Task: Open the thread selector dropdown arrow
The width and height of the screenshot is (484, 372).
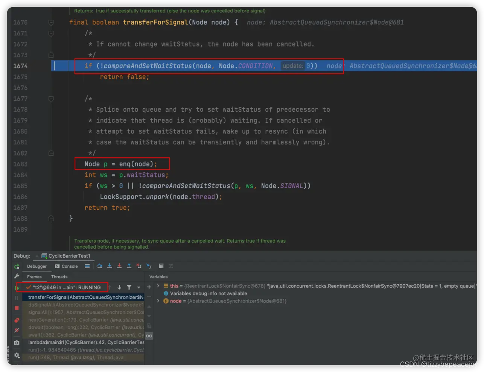Action: [139, 287]
